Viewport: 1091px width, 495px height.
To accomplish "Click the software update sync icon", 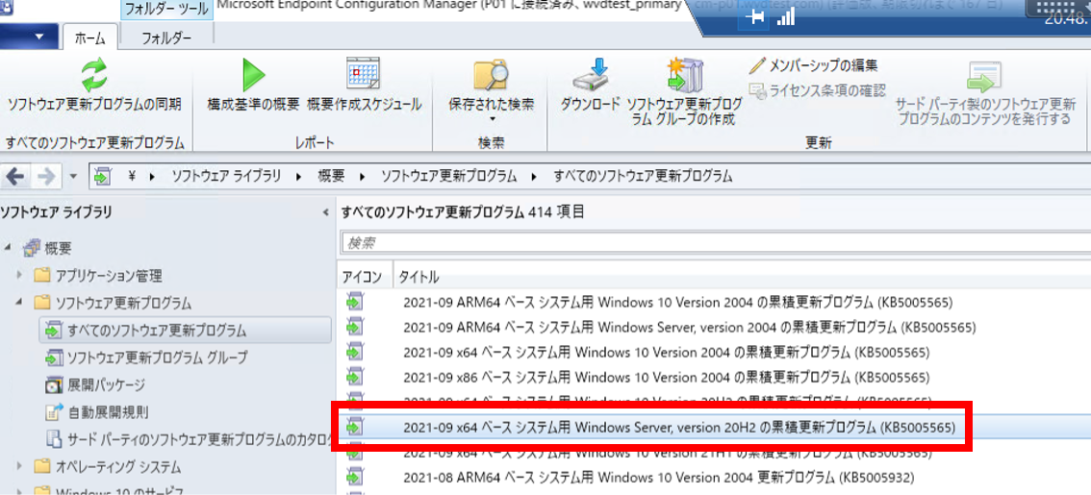I will [x=94, y=75].
